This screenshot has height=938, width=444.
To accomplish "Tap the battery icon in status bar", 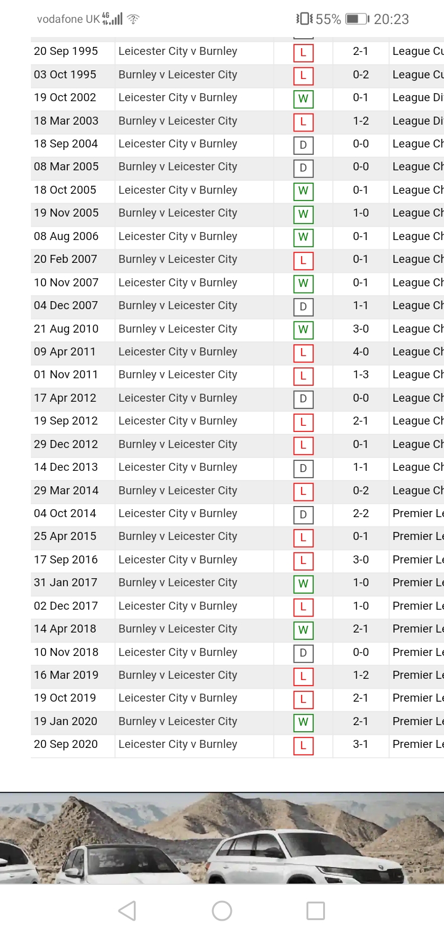I will [356, 19].
